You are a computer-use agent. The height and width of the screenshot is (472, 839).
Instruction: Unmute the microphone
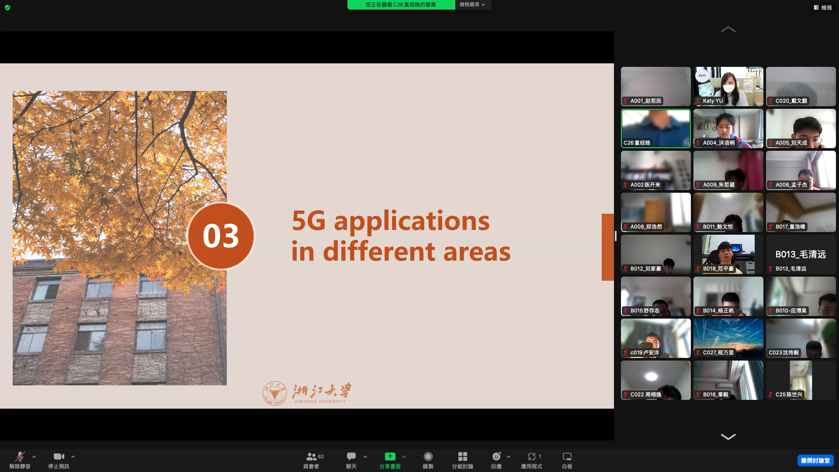20,457
